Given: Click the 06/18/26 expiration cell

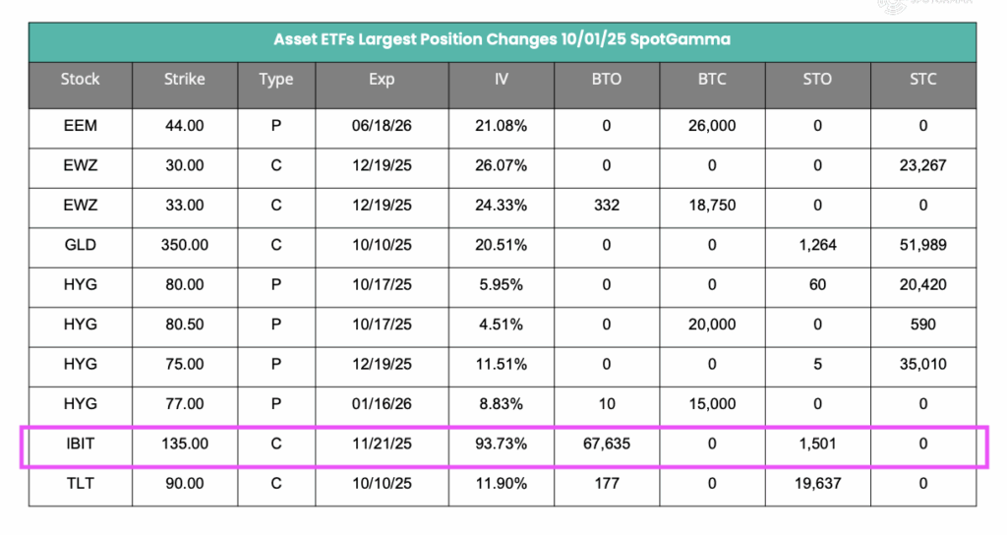Looking at the screenshot, I should pyautogui.click(x=382, y=126).
